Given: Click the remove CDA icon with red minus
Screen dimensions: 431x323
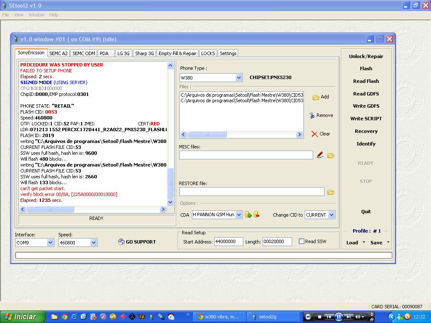Looking at the screenshot, I should tap(256, 214).
